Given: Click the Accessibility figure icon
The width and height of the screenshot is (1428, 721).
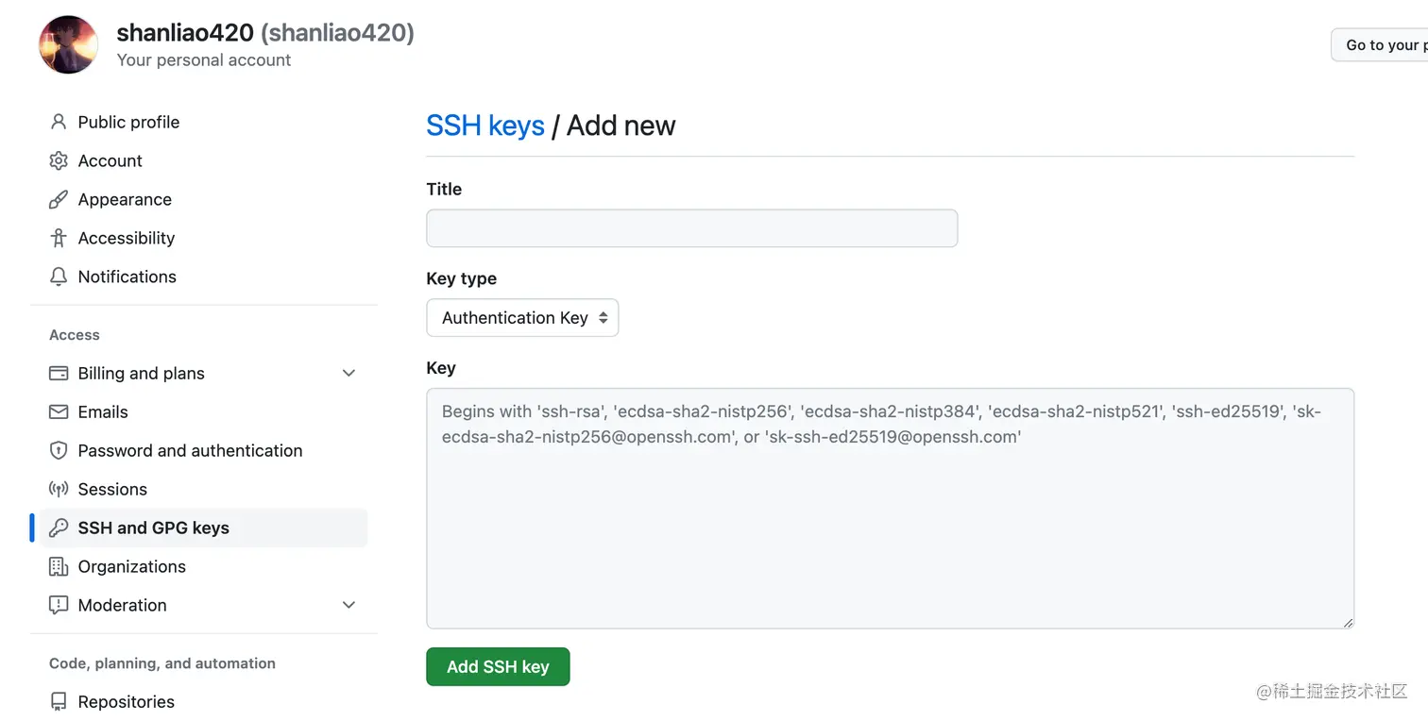Looking at the screenshot, I should pos(59,238).
